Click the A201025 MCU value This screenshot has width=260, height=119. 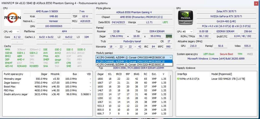pyautogui.click(x=85, y=21)
